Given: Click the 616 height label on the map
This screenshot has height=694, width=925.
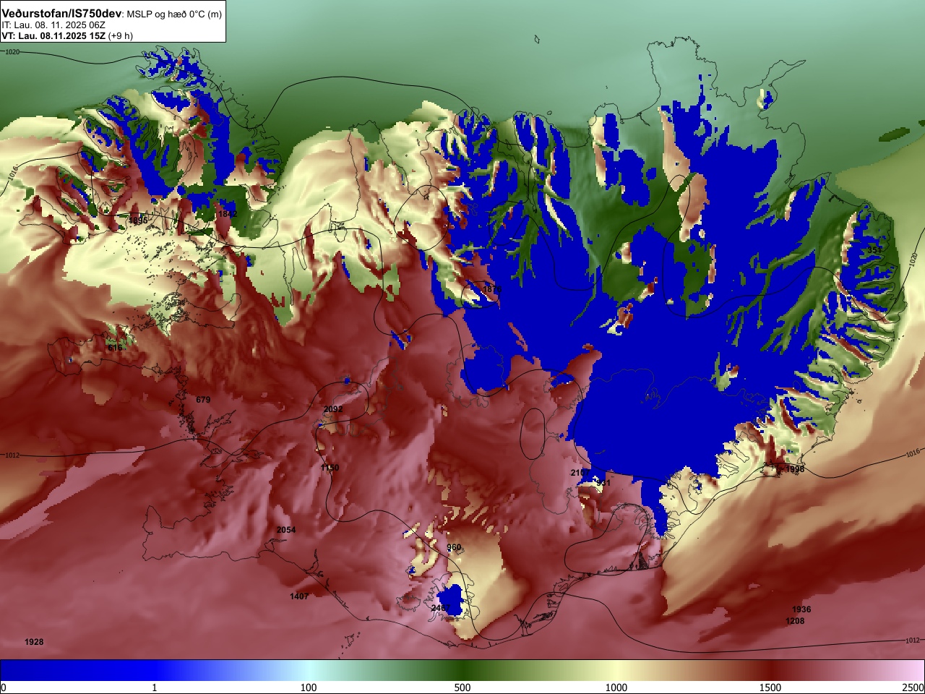Looking at the screenshot, I should coord(115,348).
